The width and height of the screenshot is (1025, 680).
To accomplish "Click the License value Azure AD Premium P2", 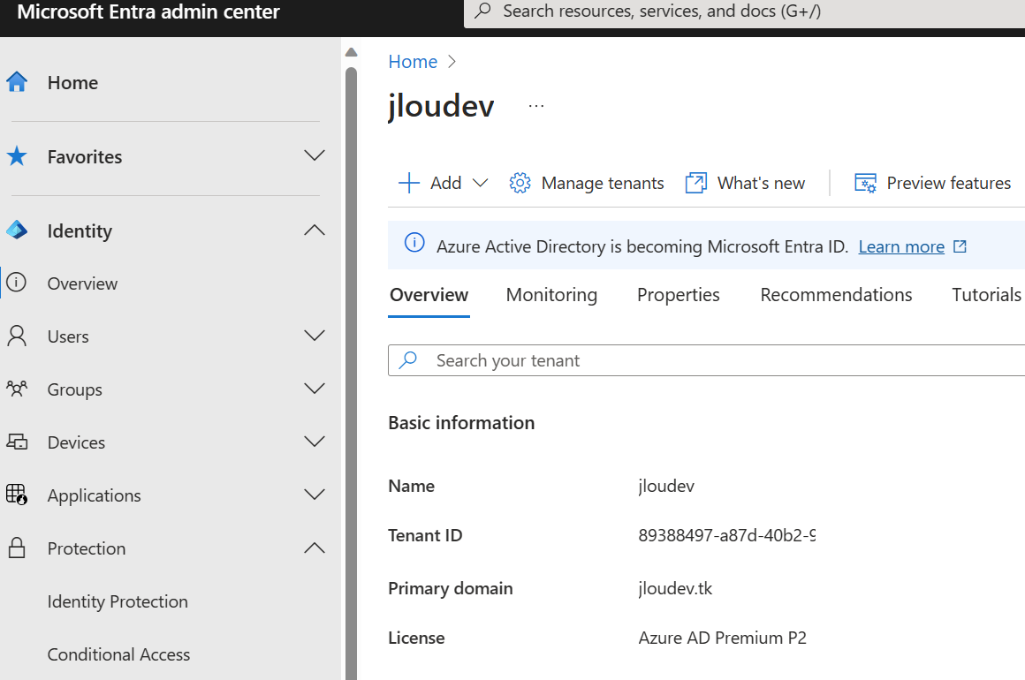I will [x=722, y=638].
